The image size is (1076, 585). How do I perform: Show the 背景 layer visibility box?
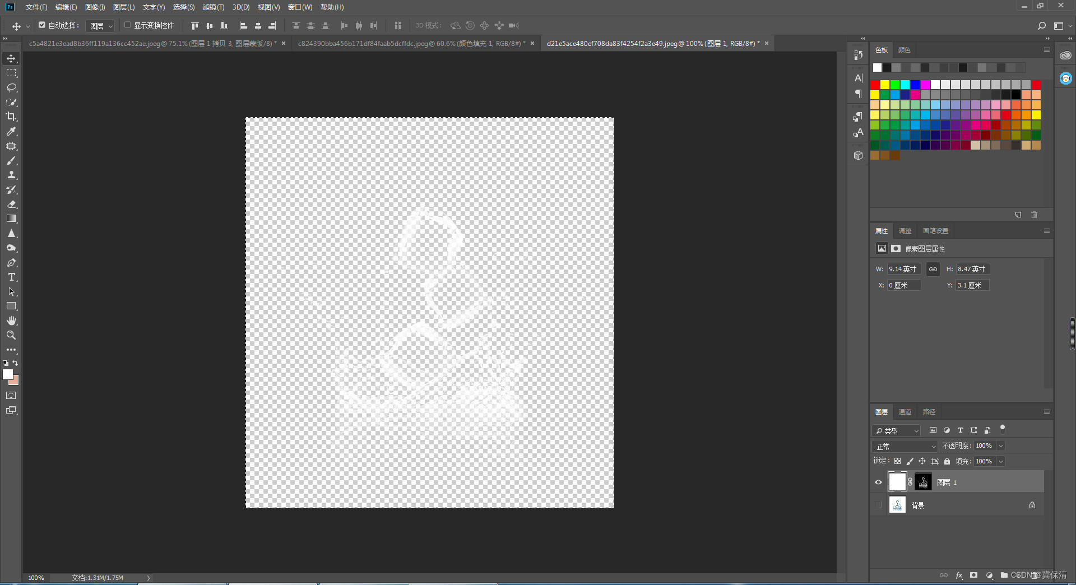pyautogui.click(x=878, y=505)
